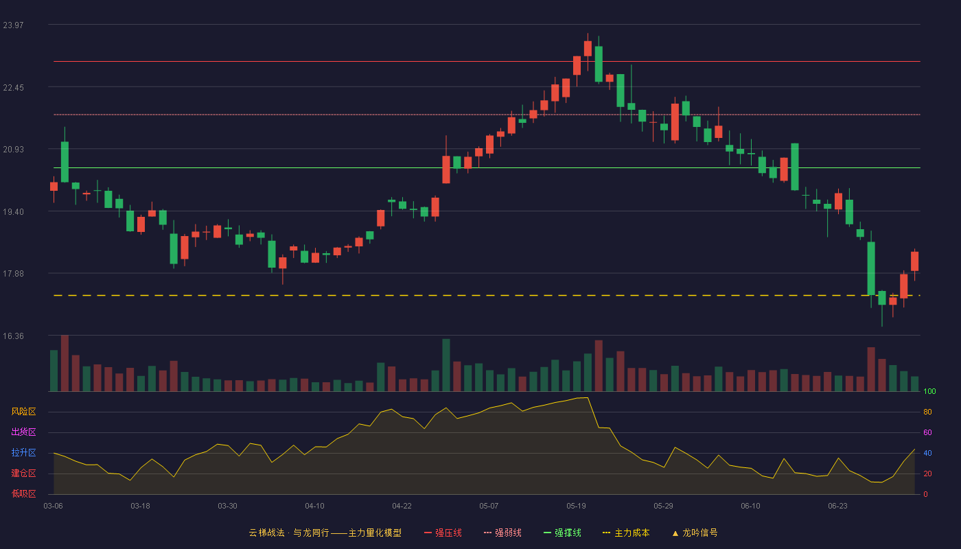Toggle the 强弱线 legend entry
The height and width of the screenshot is (549, 961).
click(502, 533)
